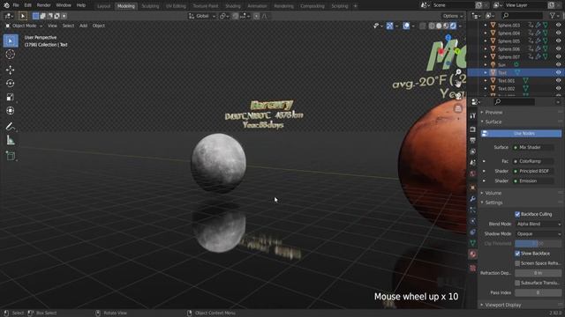Open the World properties tab
The image size is (565, 317).
coord(473,173)
